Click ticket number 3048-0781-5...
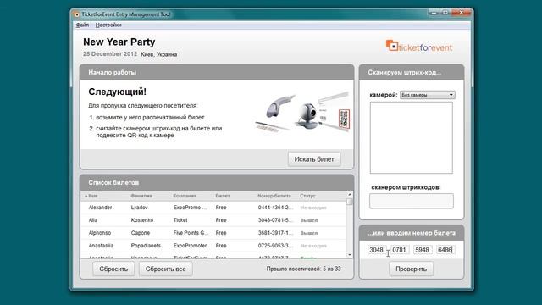542x305 pixels. pyautogui.click(x=275, y=220)
